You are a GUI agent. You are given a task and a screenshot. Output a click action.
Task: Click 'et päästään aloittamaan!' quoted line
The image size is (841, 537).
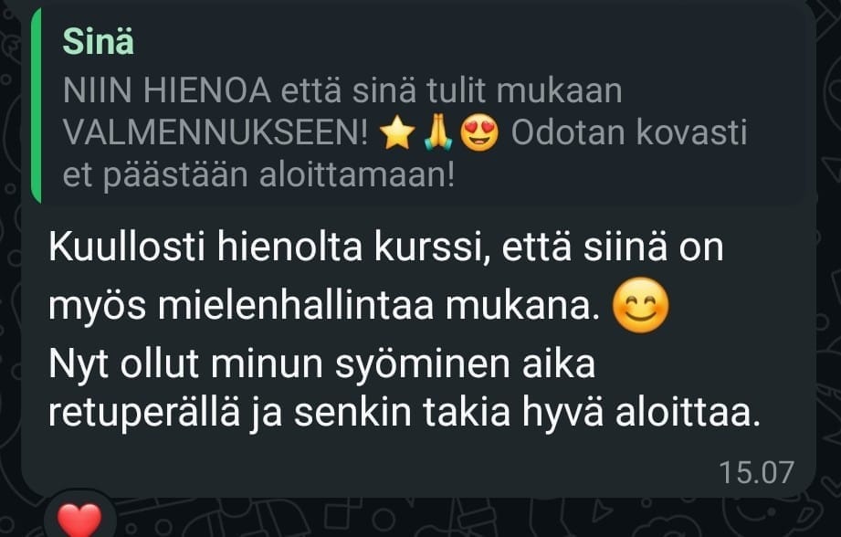[x=258, y=175]
